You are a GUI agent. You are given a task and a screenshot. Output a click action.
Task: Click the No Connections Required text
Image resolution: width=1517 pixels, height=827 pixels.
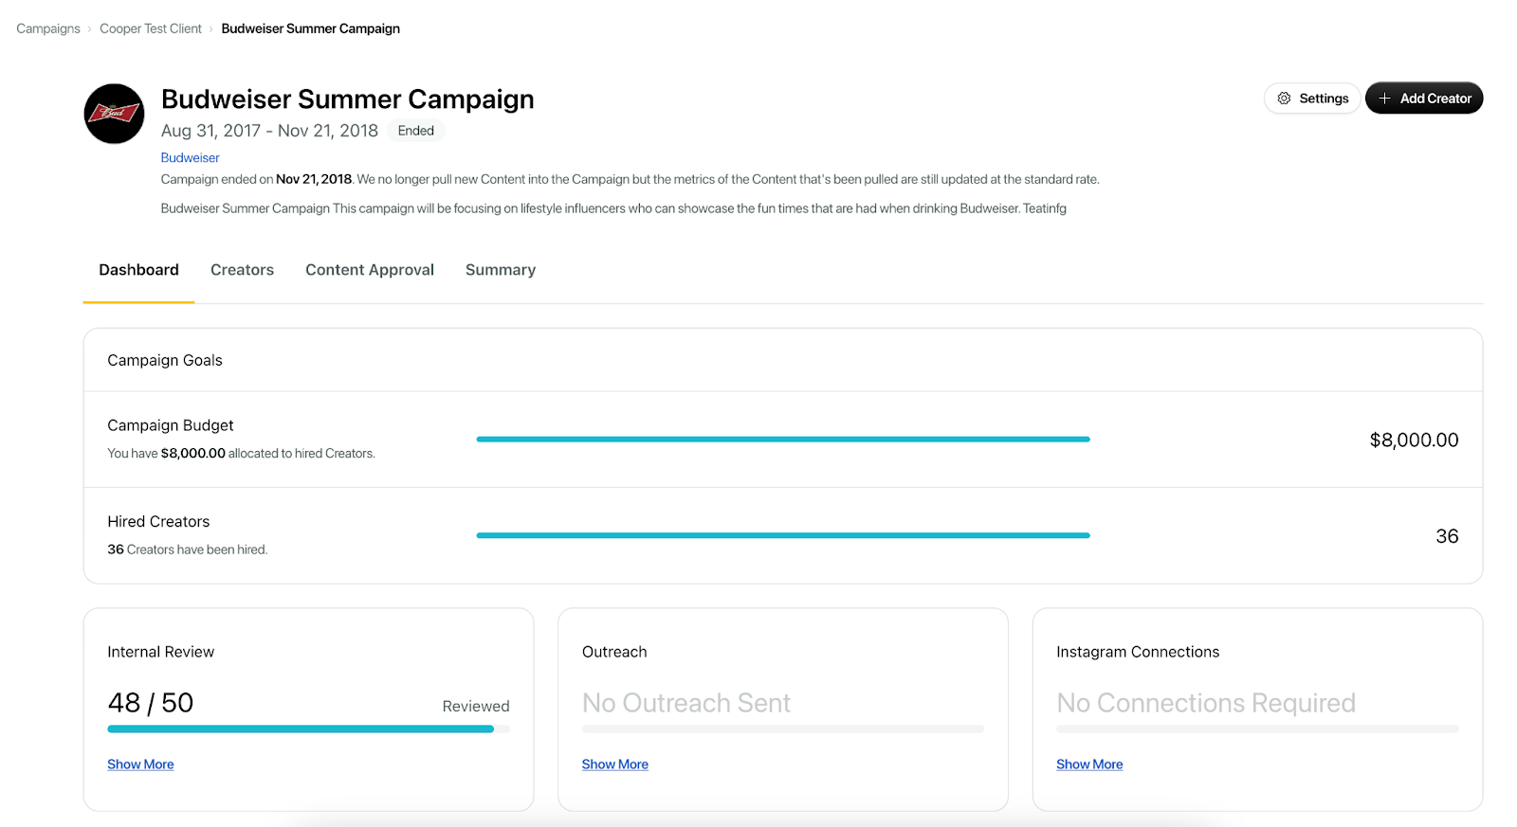(1206, 703)
